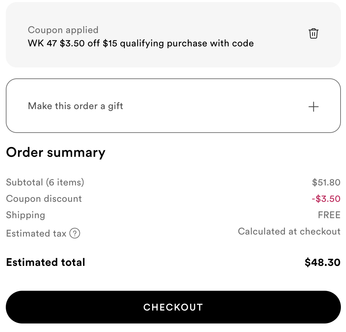This screenshot has height=332, width=346.
Task: Click the FREE shipping value
Action: pyautogui.click(x=329, y=215)
